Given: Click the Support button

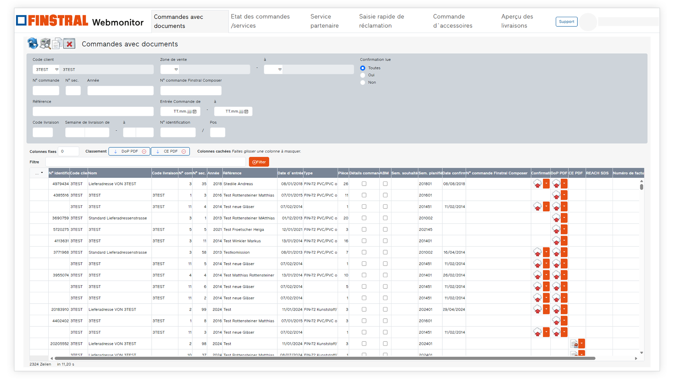Looking at the screenshot, I should click(x=567, y=22).
